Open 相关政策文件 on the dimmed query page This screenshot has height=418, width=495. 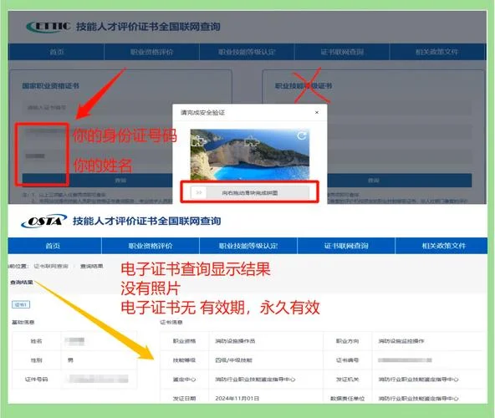[437, 52]
